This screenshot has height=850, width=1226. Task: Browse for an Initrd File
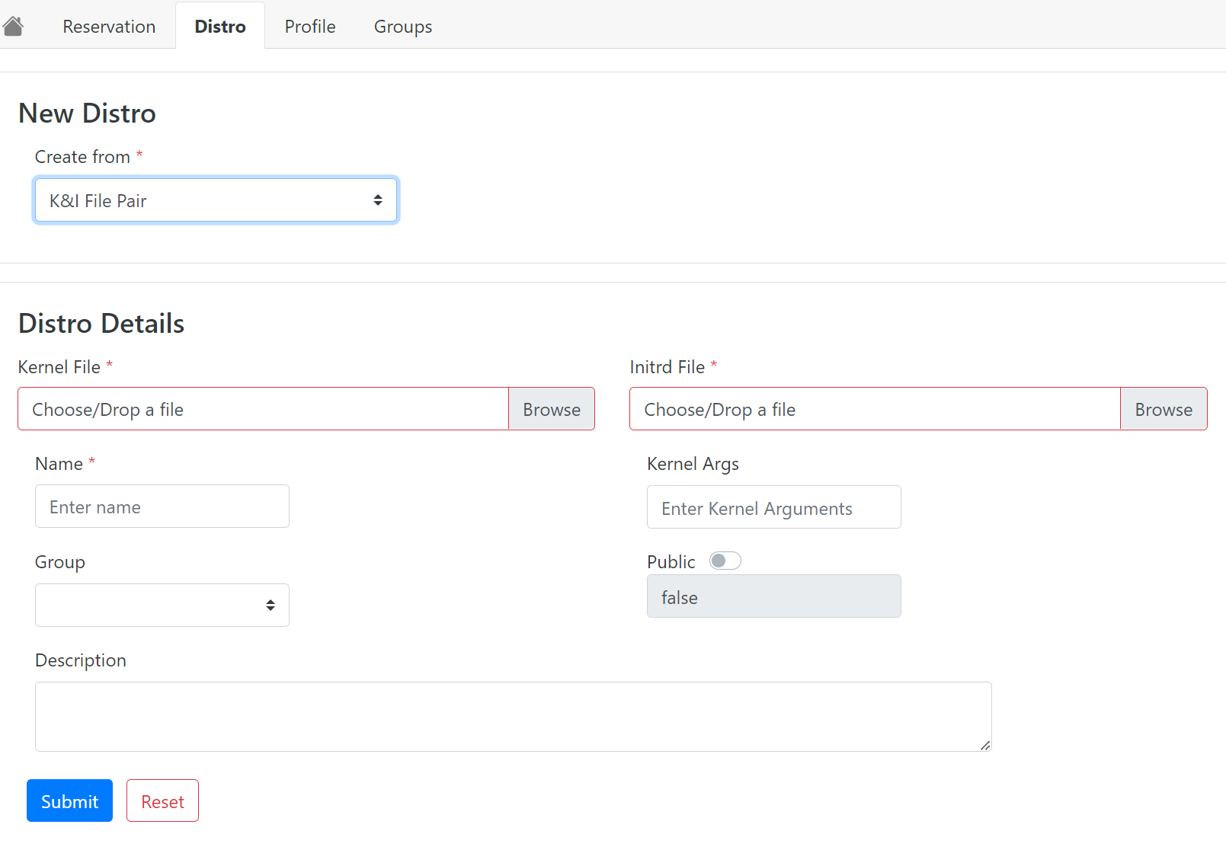point(1163,409)
